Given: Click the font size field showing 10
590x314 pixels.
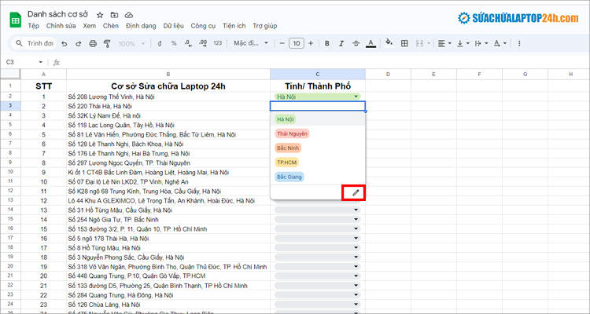Looking at the screenshot, I should (297, 44).
